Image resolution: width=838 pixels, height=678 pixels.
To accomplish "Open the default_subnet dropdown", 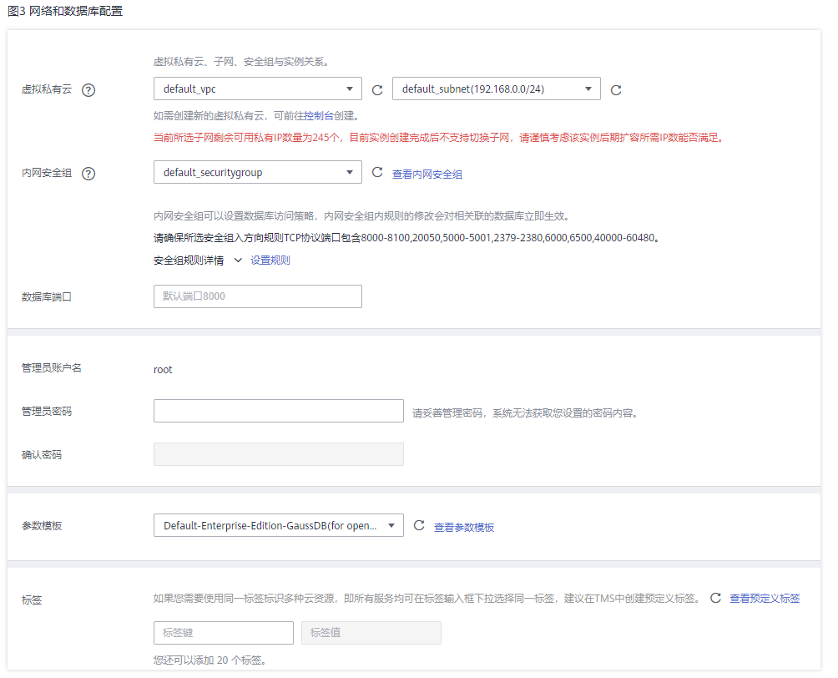I will coord(496,89).
